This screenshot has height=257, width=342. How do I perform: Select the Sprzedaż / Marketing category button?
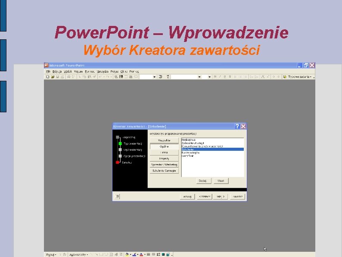(164, 165)
